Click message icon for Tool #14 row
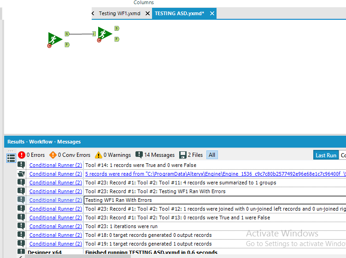 (x=21, y=165)
